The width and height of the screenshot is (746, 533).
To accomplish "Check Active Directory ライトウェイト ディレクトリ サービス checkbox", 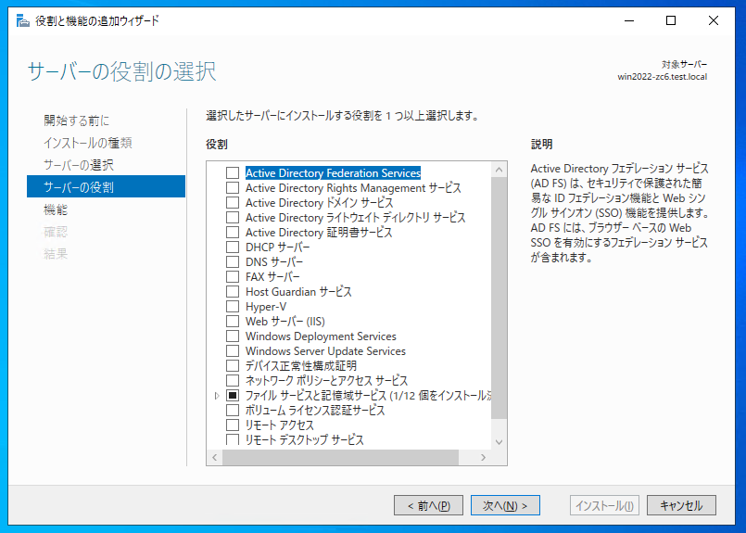I will [233, 218].
